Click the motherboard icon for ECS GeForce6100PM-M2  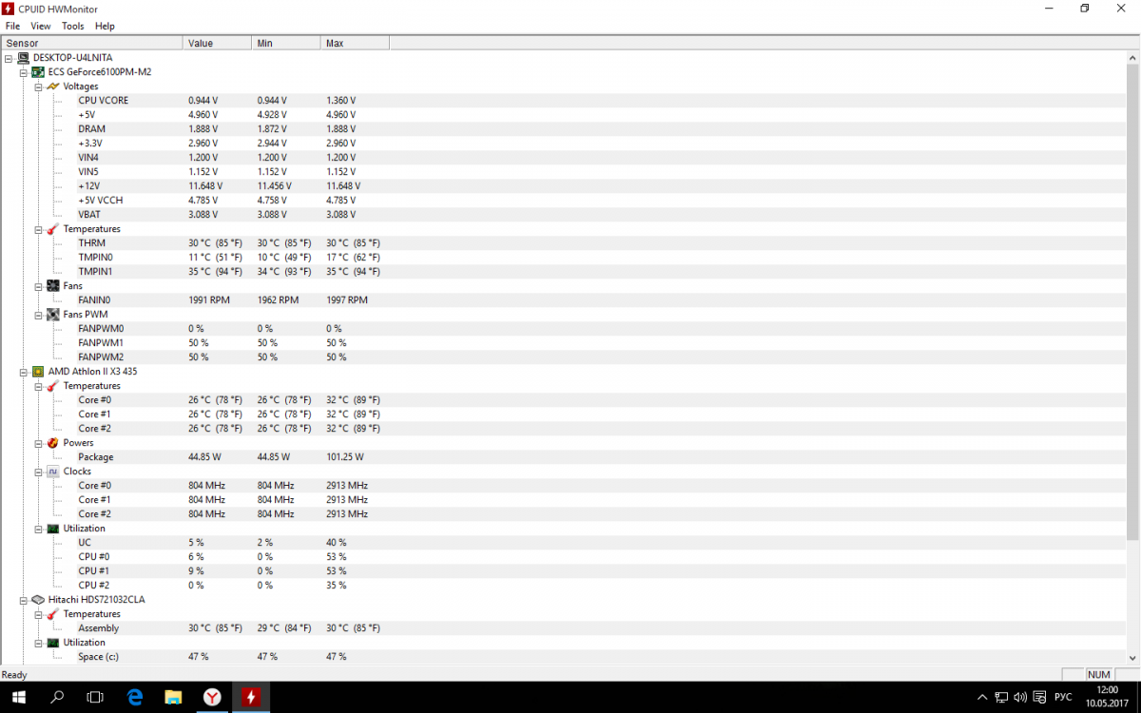coord(38,72)
